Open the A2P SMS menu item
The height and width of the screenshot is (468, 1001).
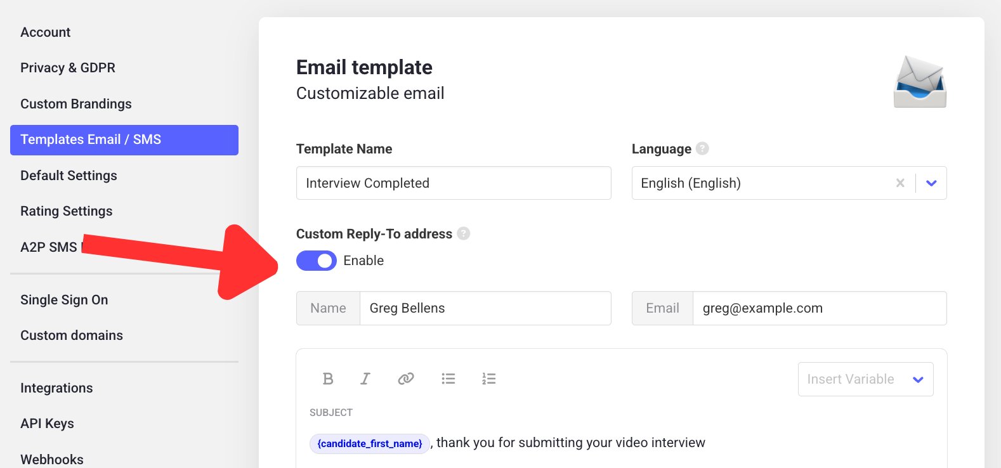pos(49,247)
